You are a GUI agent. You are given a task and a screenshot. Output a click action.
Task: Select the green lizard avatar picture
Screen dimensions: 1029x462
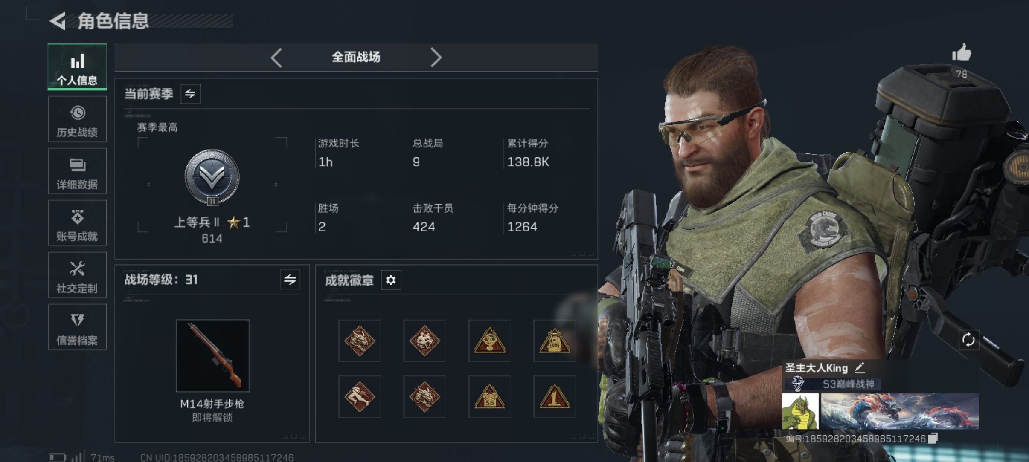coord(800,411)
